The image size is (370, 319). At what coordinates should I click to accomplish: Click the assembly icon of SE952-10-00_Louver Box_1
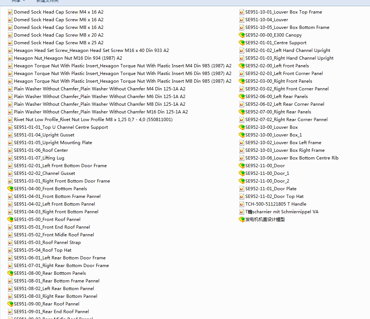[242, 135]
